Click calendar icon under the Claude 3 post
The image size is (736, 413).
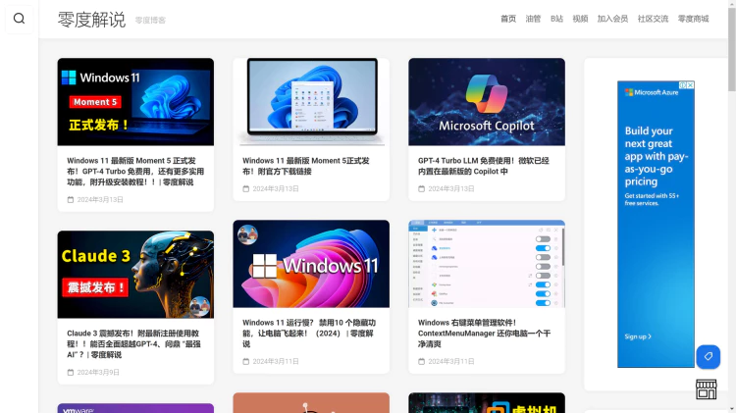point(71,372)
